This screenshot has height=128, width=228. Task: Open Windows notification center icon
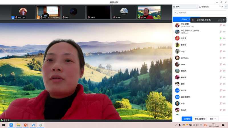click(223, 125)
